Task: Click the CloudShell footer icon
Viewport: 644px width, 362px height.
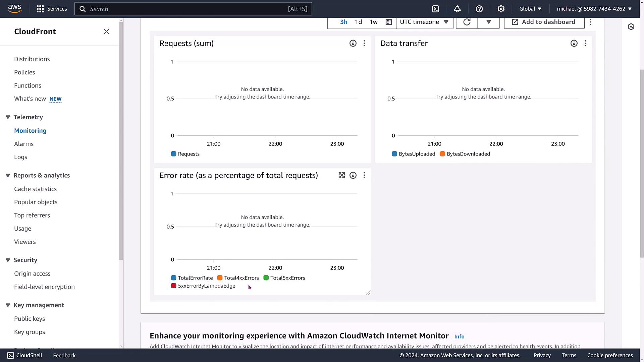Action: click(10, 355)
